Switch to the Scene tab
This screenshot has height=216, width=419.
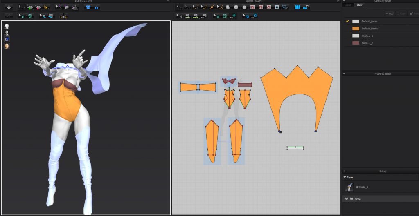[x=348, y=5]
